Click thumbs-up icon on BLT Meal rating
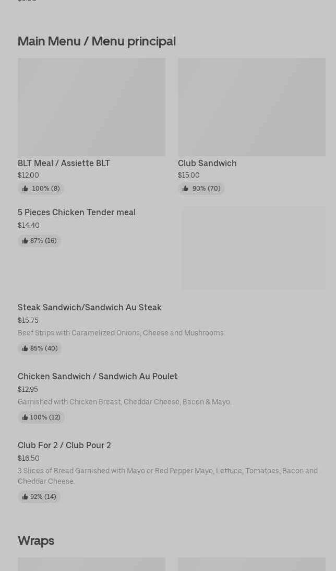Image resolution: width=336 pixels, height=571 pixels. [25, 189]
